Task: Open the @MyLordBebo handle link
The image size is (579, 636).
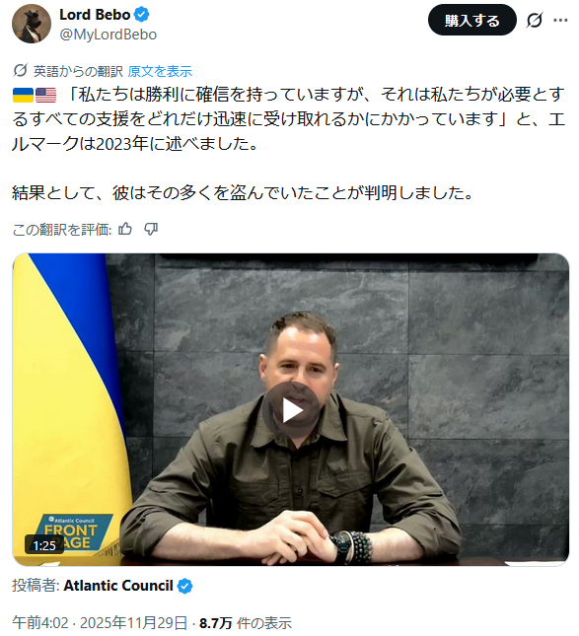Action: tap(108, 35)
